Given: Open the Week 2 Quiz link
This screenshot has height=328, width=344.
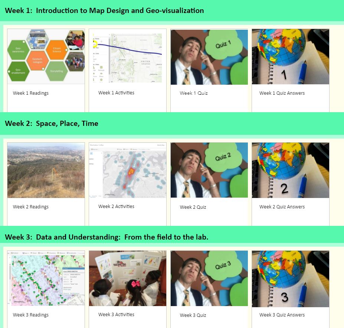Looking at the screenshot, I should click(193, 207).
